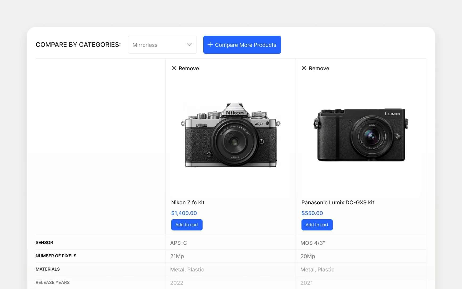Add the Nikon Z fc kit to cart
Image resolution: width=462 pixels, height=289 pixels.
pos(187,225)
